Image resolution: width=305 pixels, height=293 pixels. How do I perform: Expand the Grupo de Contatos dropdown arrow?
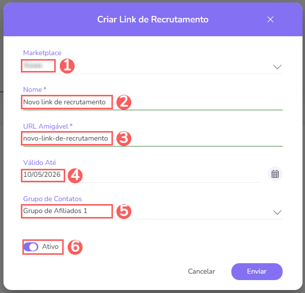point(278,212)
